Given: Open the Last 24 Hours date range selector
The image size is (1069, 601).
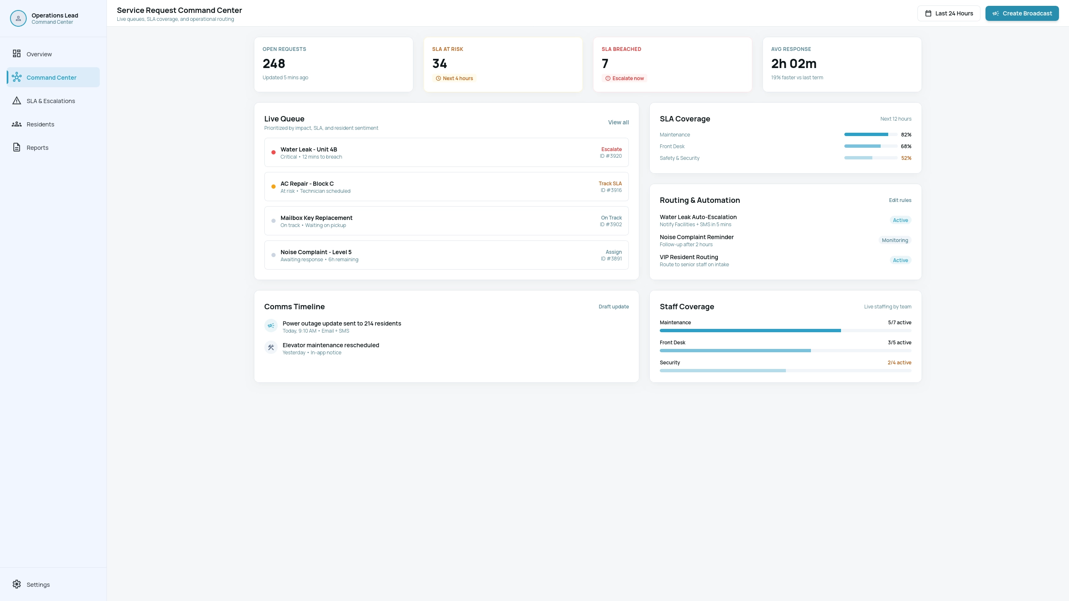Looking at the screenshot, I should 949,13.
